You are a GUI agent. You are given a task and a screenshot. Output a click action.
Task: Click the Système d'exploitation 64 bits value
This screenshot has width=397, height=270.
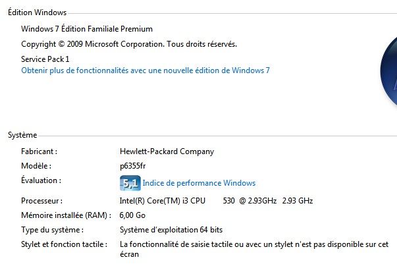tap(171, 230)
